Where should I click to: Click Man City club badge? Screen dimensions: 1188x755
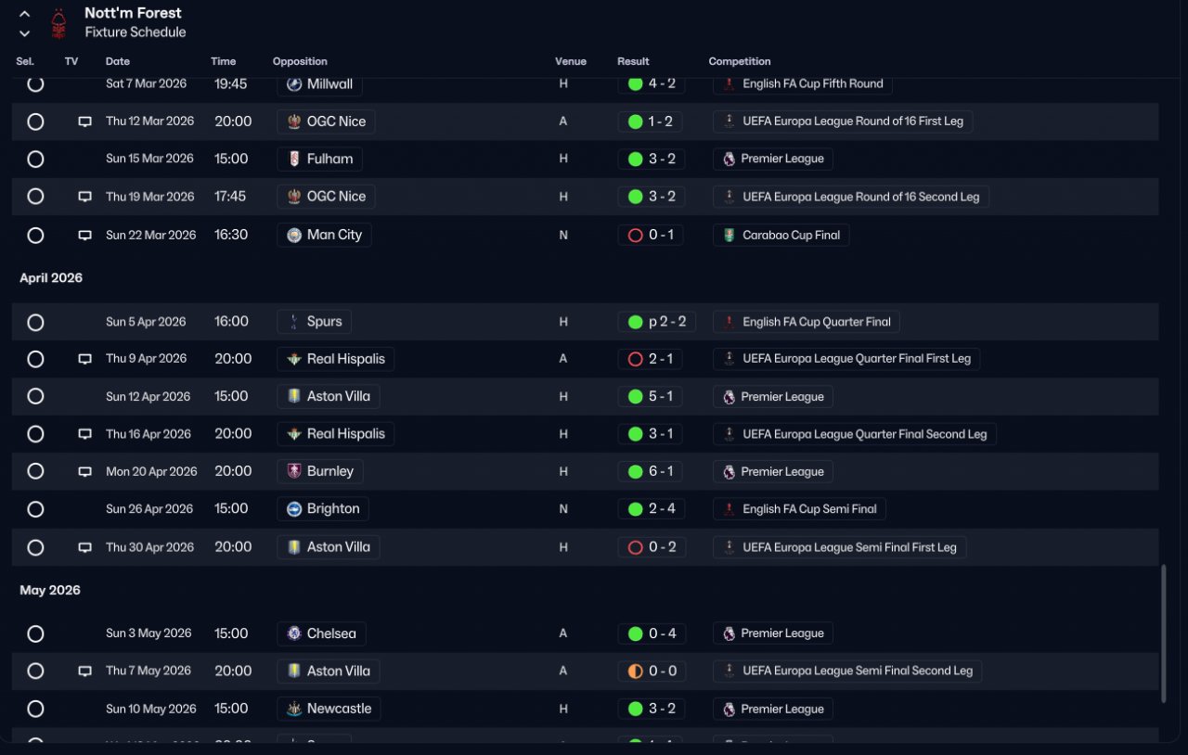pos(294,235)
